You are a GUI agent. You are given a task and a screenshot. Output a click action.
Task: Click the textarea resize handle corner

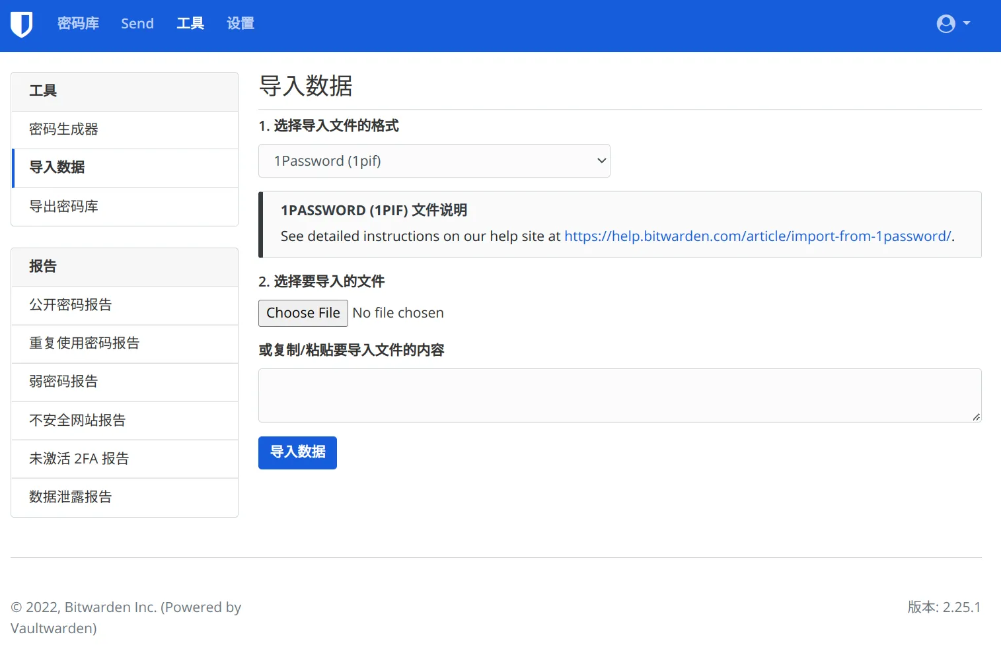tap(976, 417)
